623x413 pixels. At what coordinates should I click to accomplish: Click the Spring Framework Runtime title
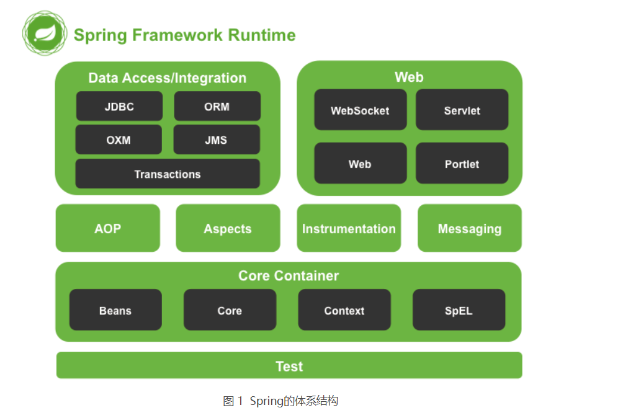(185, 35)
